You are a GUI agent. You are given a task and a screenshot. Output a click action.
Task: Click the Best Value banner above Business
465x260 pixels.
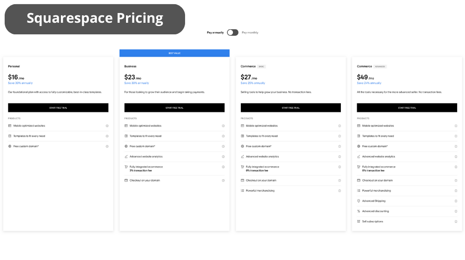174,53
